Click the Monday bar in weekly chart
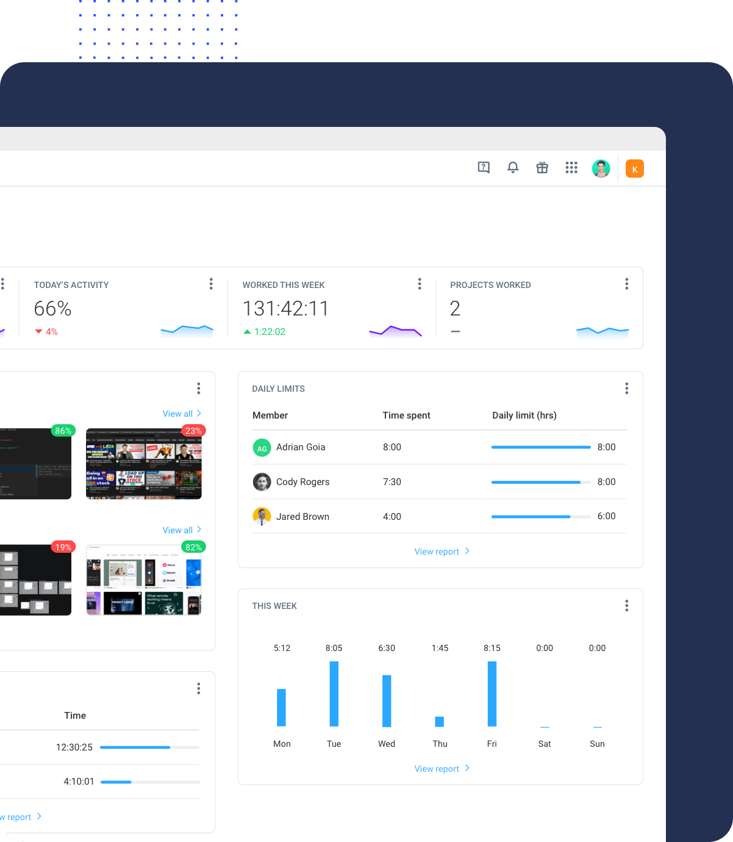 (x=281, y=708)
